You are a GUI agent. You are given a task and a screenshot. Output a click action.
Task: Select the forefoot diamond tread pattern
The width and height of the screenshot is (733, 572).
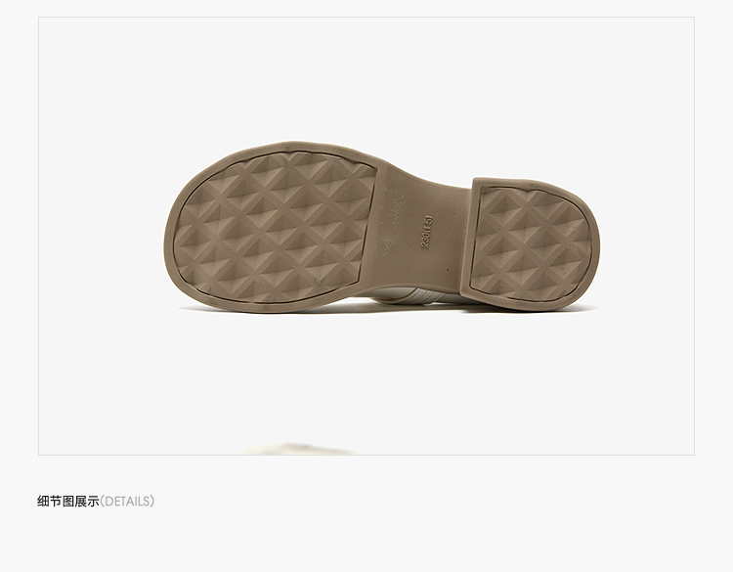[275, 228]
